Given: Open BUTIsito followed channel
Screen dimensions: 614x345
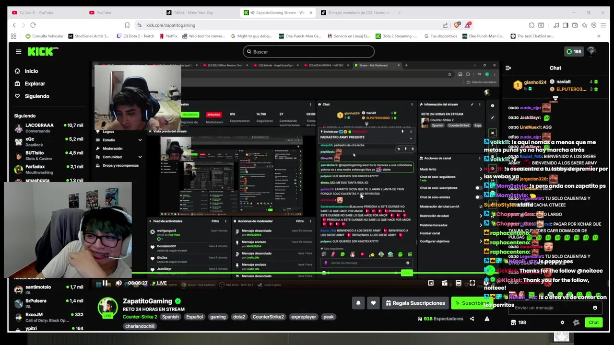Looking at the screenshot, I should click(x=48, y=155).
